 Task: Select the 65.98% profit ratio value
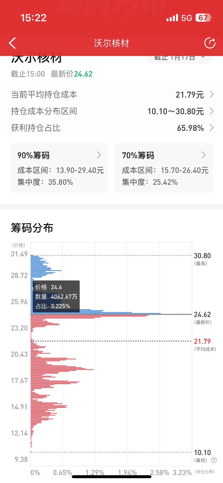click(x=190, y=128)
